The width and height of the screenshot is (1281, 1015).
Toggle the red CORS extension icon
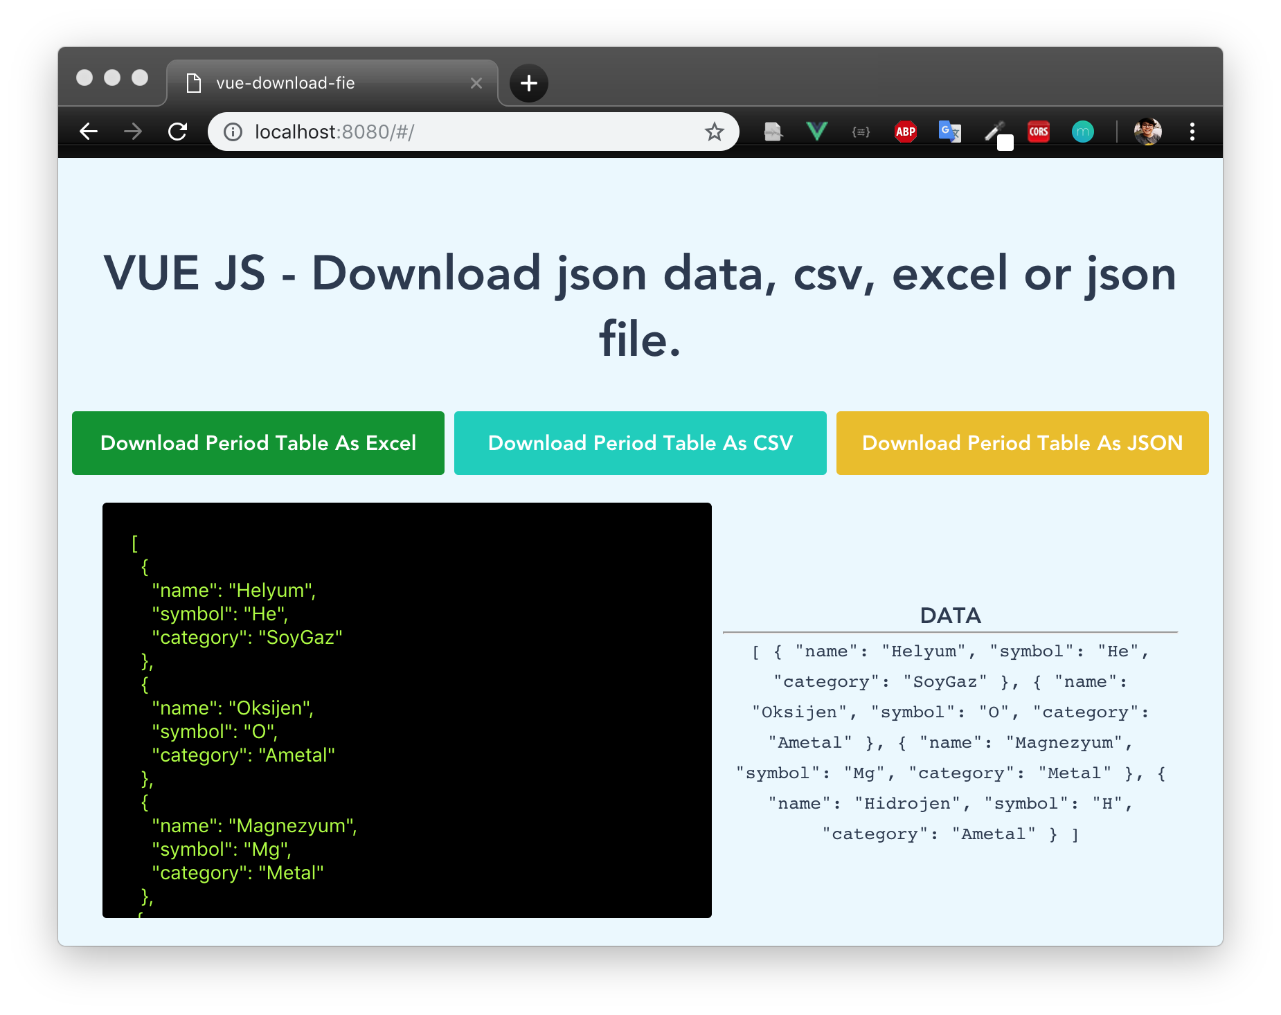point(1039,132)
